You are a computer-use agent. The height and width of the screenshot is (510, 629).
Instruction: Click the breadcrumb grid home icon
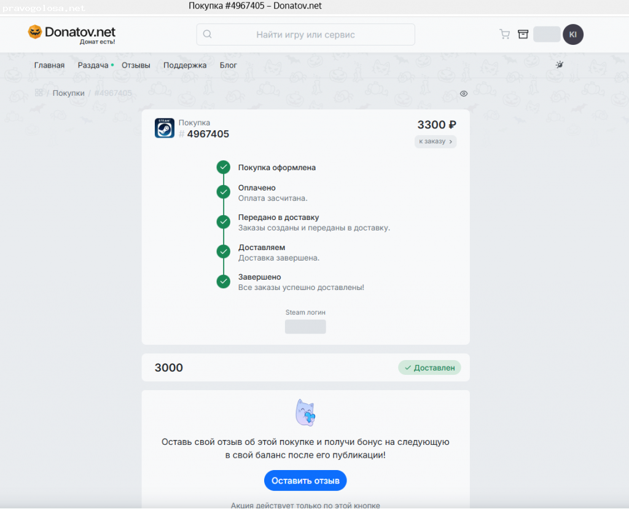(x=39, y=93)
